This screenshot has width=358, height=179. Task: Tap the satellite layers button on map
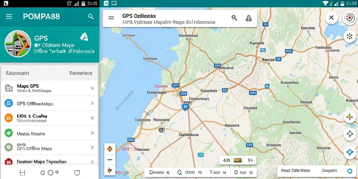click(x=350, y=36)
